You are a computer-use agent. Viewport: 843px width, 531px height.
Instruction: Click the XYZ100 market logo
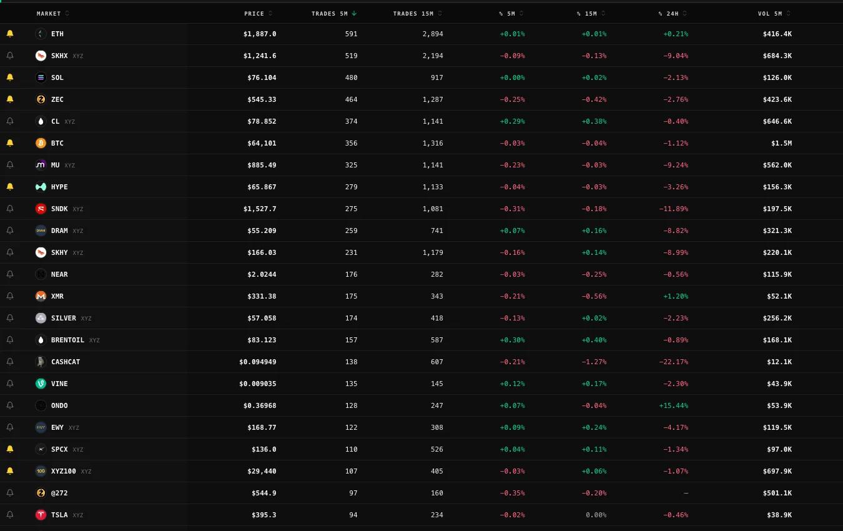tap(41, 471)
